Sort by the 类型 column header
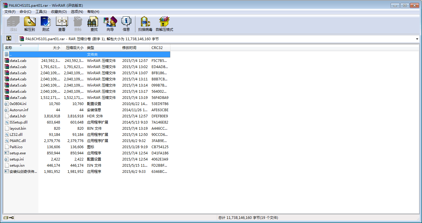The width and height of the screenshot is (422, 223). pyautogui.click(x=103, y=48)
